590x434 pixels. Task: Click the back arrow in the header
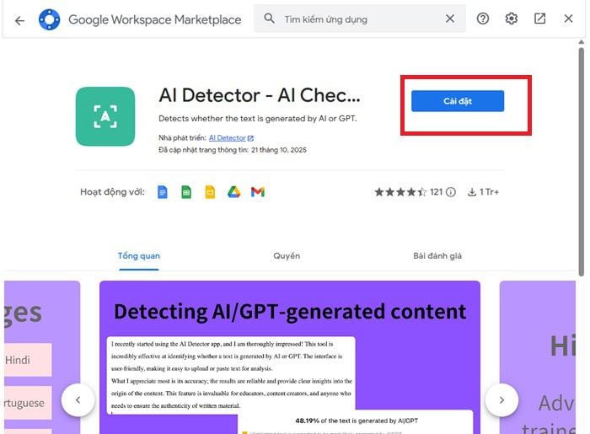pos(20,19)
